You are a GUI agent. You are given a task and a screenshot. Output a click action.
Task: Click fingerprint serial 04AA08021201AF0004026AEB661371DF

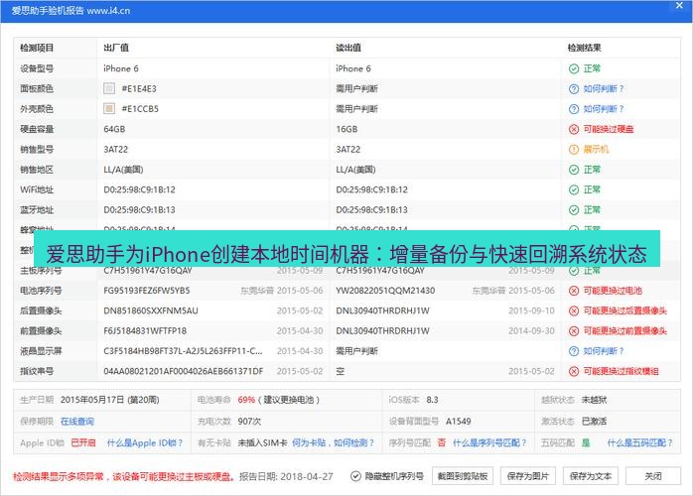(x=184, y=371)
